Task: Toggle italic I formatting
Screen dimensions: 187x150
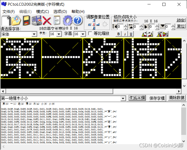Action: coord(125,34)
